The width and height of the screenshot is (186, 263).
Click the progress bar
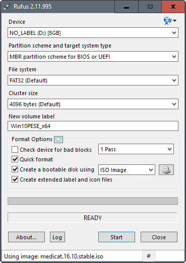[93, 201]
